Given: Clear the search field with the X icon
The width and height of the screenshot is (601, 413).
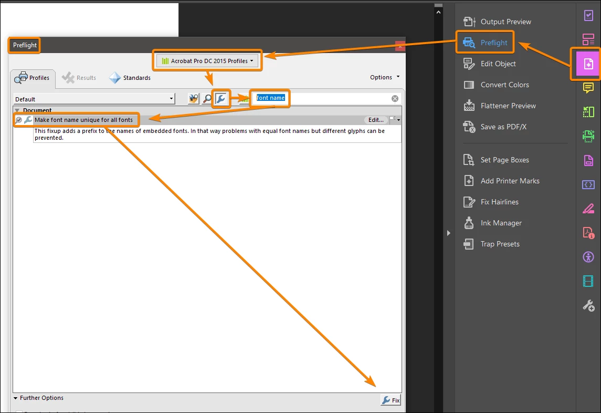Looking at the screenshot, I should tap(395, 99).
